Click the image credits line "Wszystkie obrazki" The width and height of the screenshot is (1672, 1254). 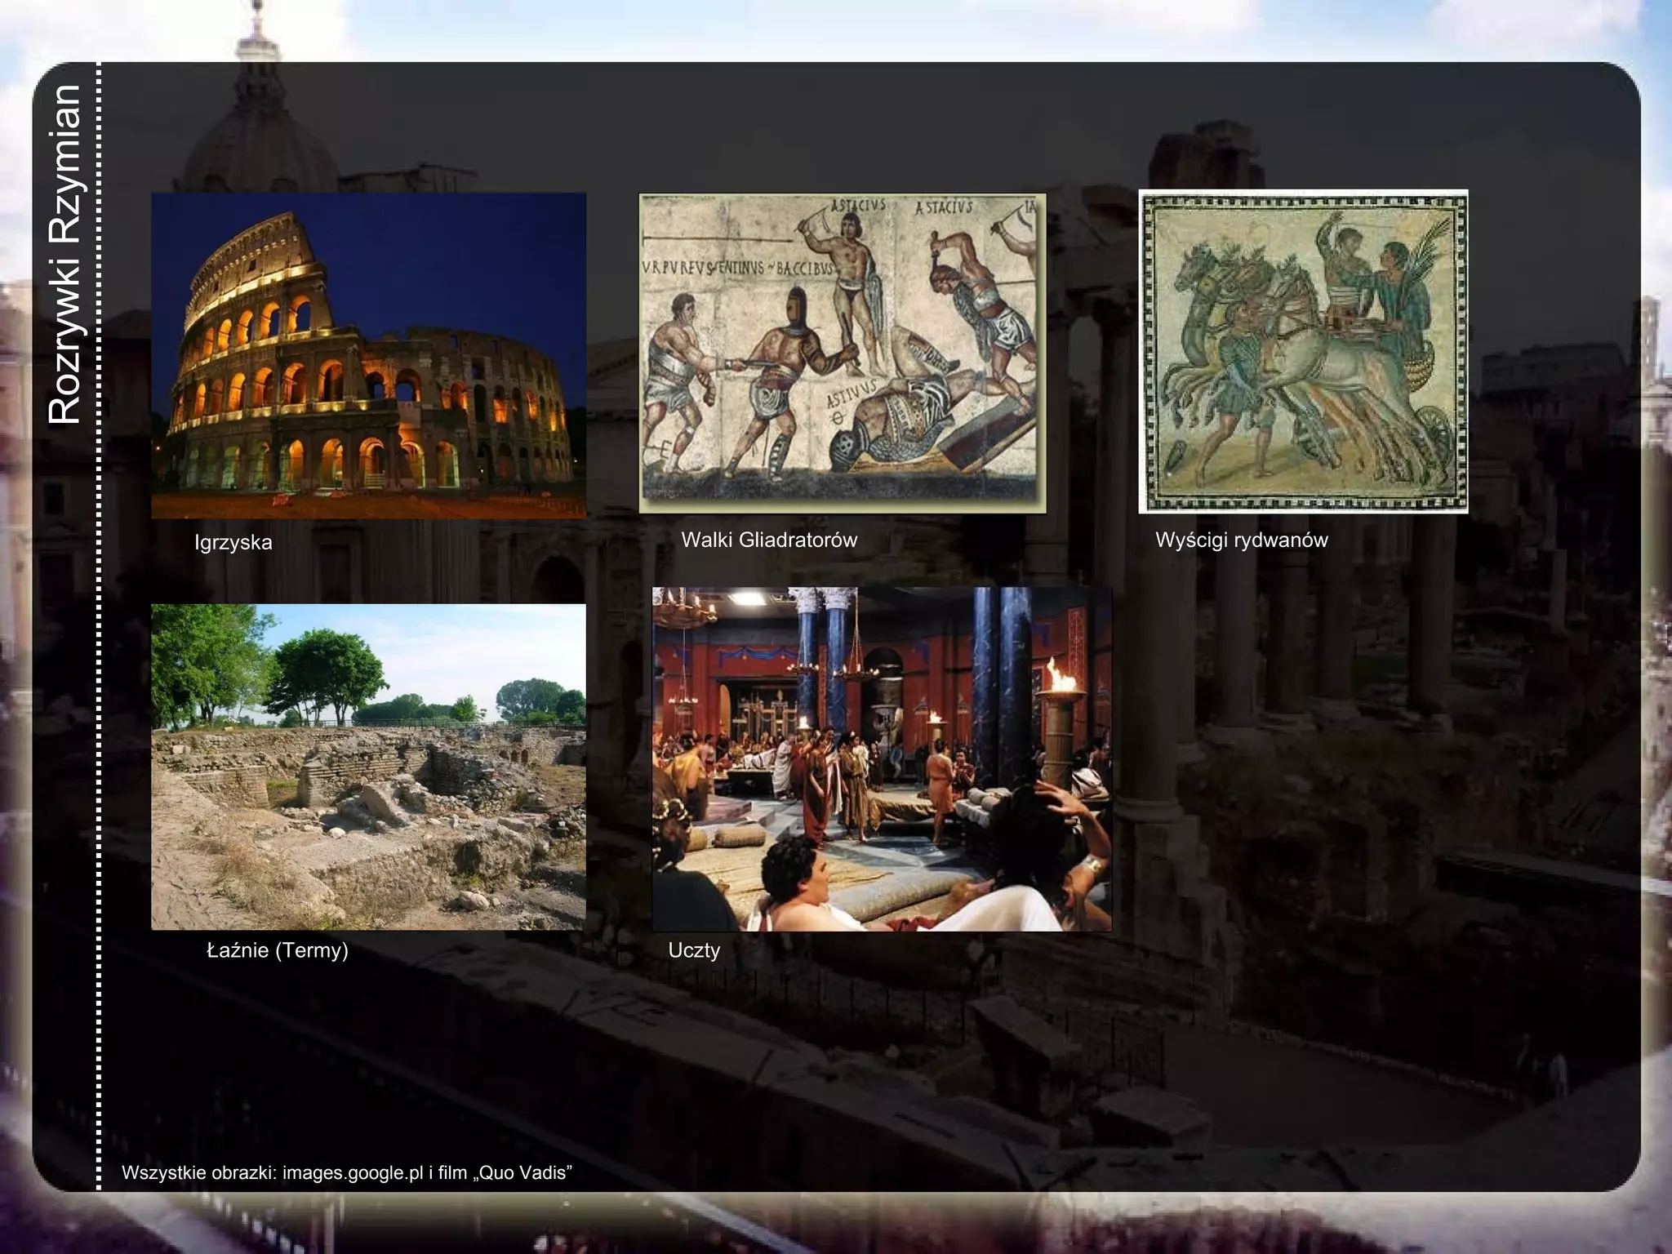coord(347,1172)
